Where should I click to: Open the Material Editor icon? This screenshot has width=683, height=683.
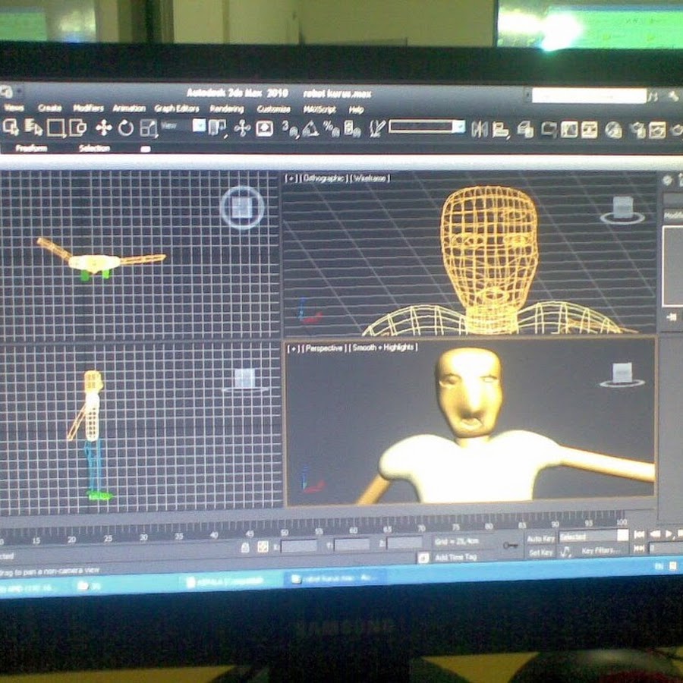[x=613, y=130]
